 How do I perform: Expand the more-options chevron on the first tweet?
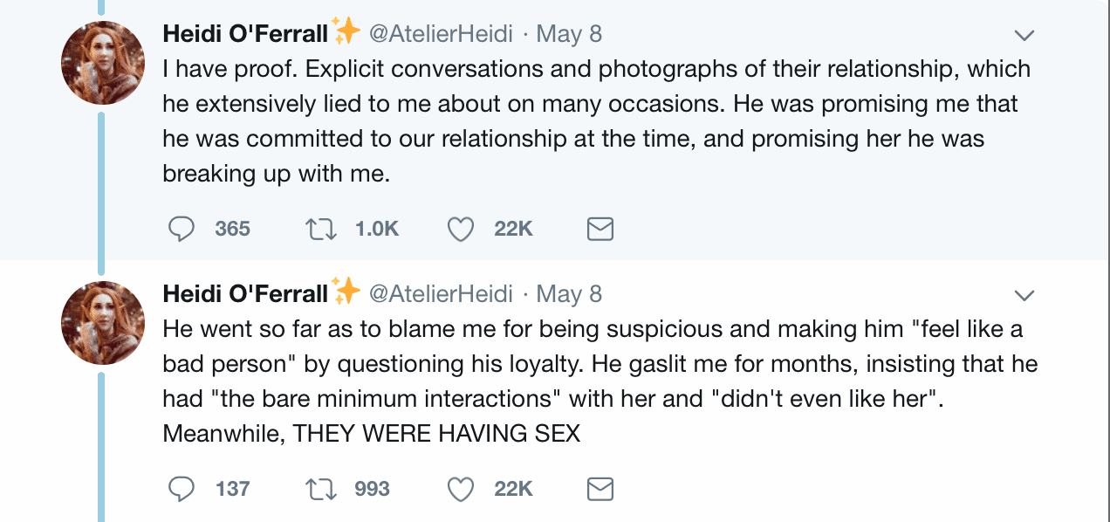[1024, 36]
